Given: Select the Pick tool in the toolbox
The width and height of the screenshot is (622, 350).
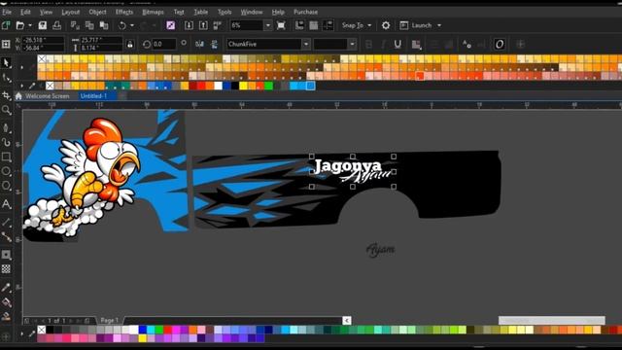Looking at the screenshot, I should point(6,62).
